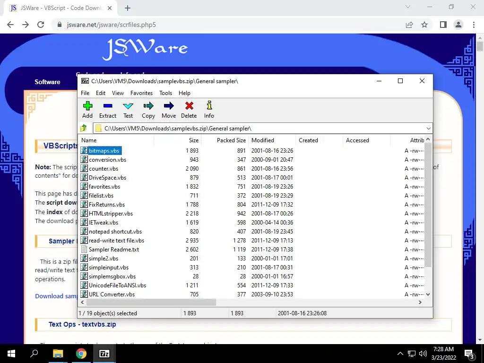Image resolution: width=484 pixels, height=363 pixels.
Task: Click the Add toolbar icon in 7-Zip
Action: 87,106
